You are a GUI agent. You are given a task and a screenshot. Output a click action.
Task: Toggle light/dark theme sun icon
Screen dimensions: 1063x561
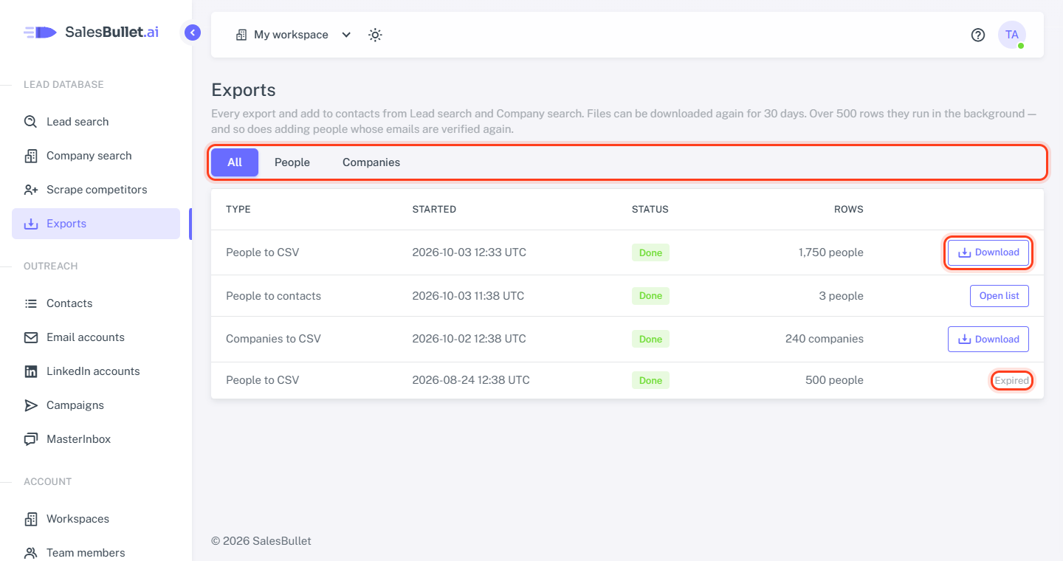pos(375,35)
